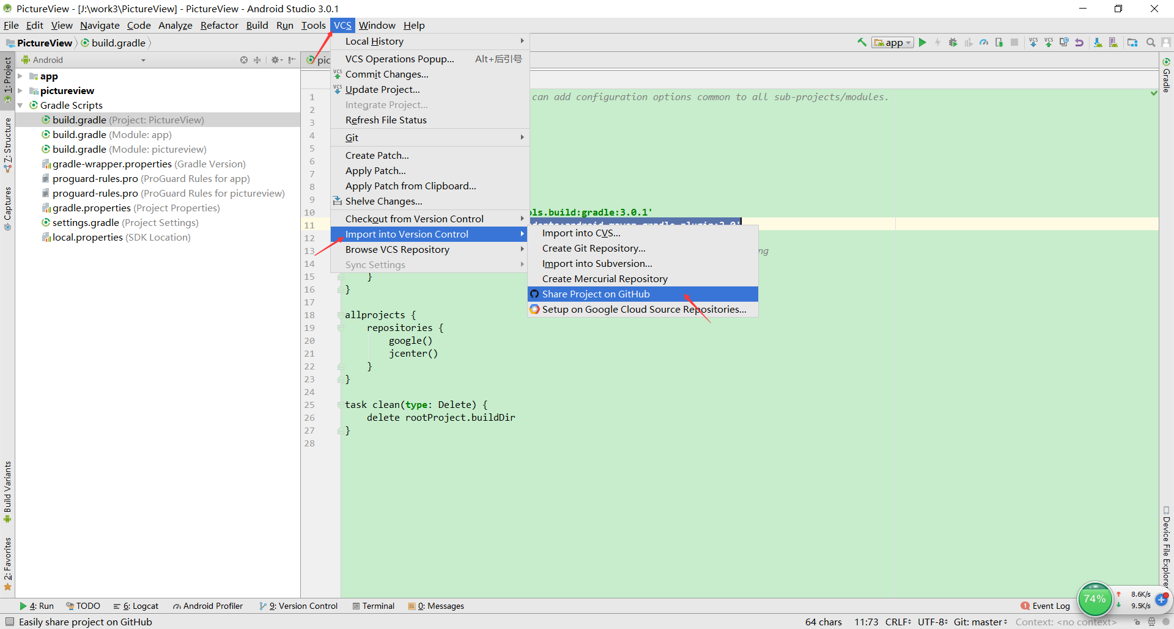1174x629 pixels.
Task: Click the Event Log notification icon
Action: pos(1025,606)
